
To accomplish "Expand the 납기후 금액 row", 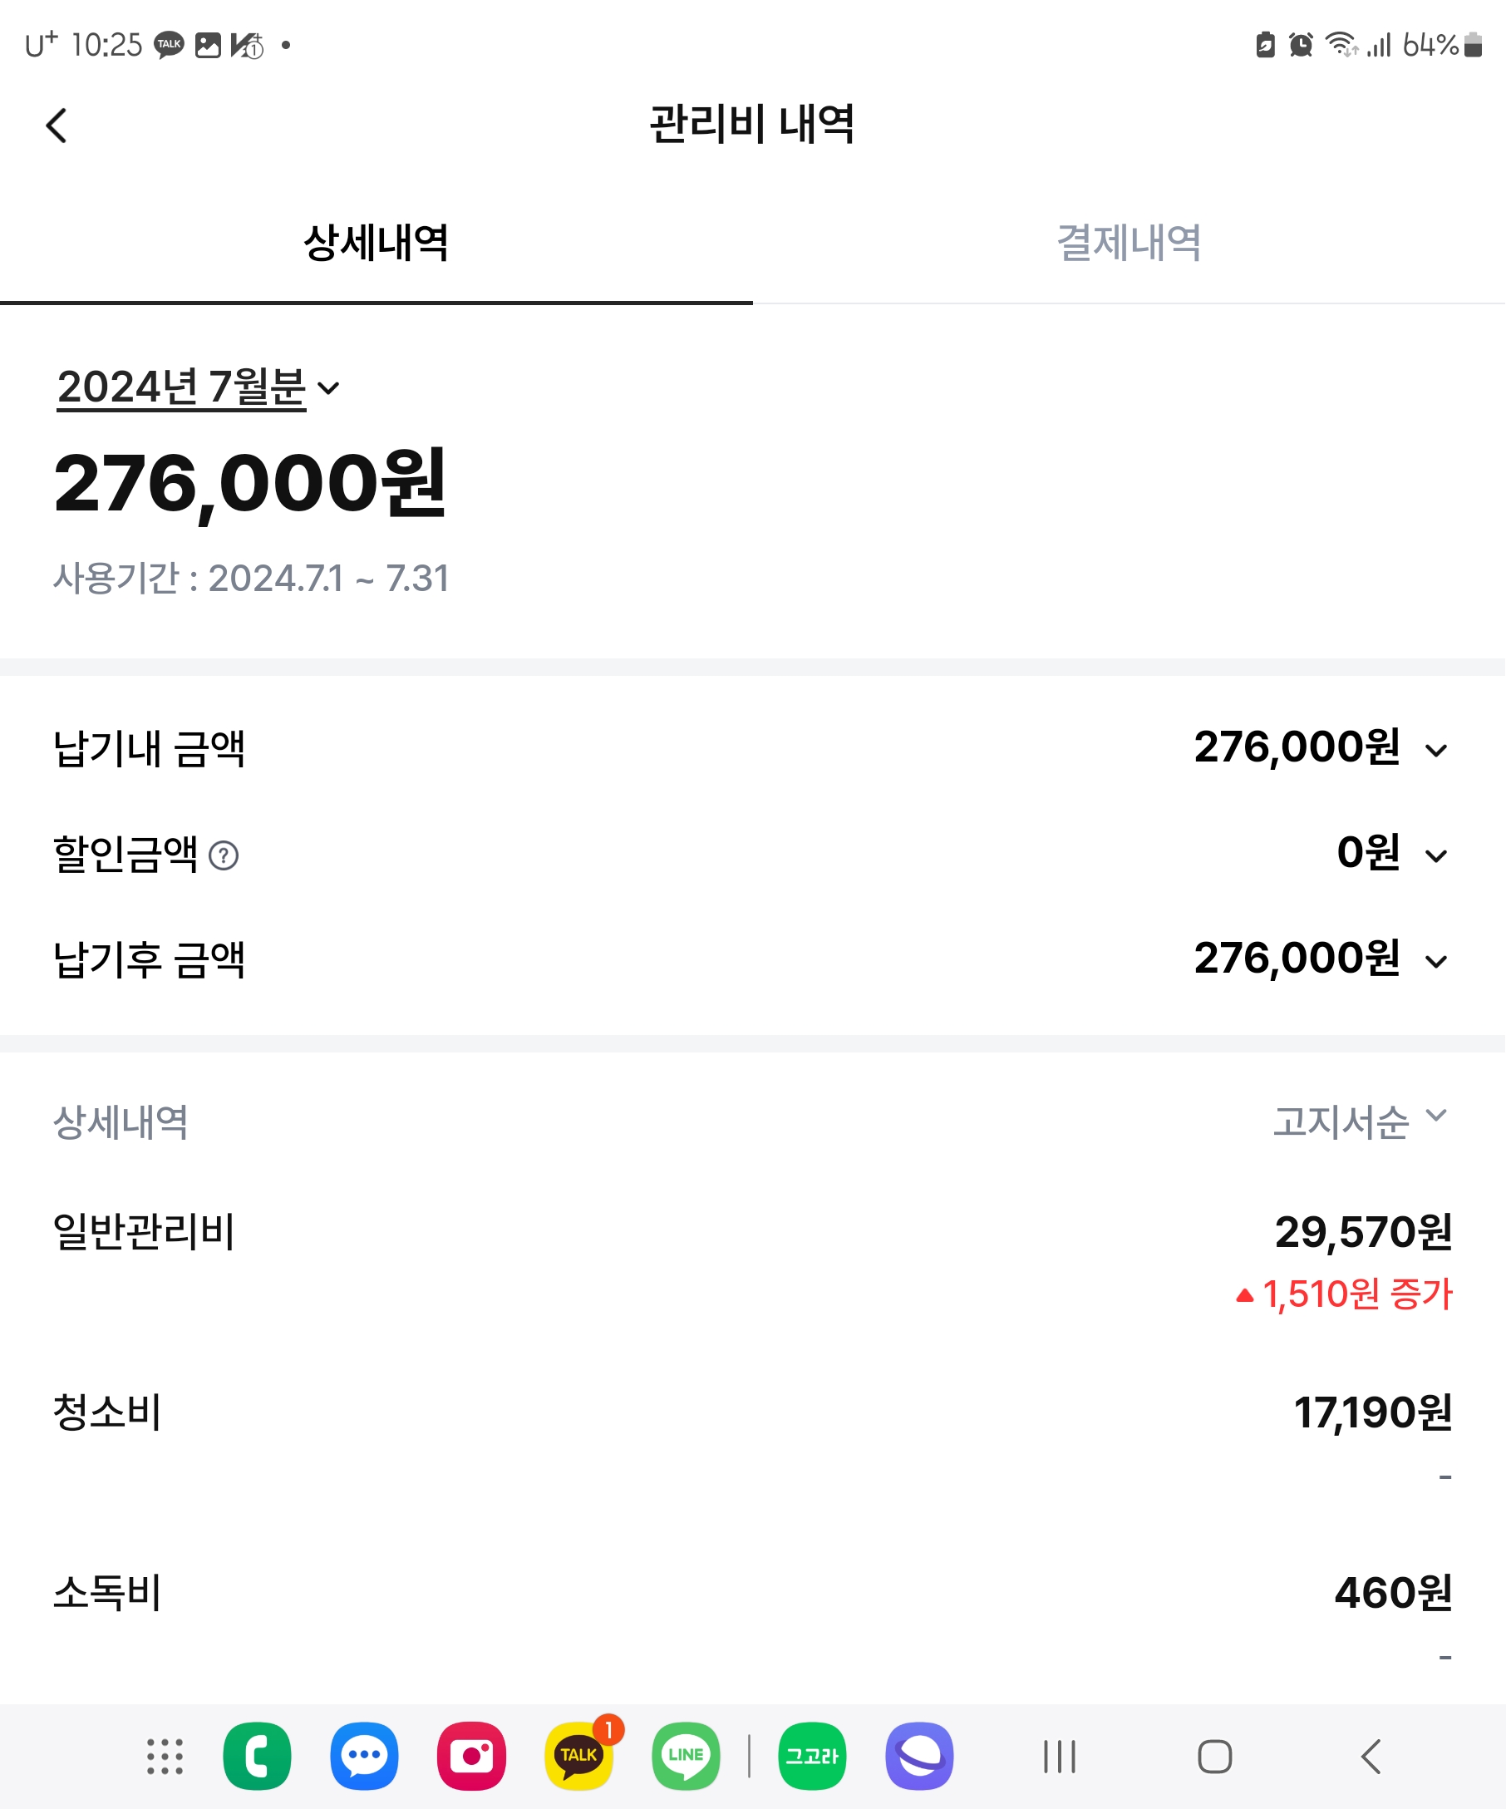I will (x=1435, y=960).
